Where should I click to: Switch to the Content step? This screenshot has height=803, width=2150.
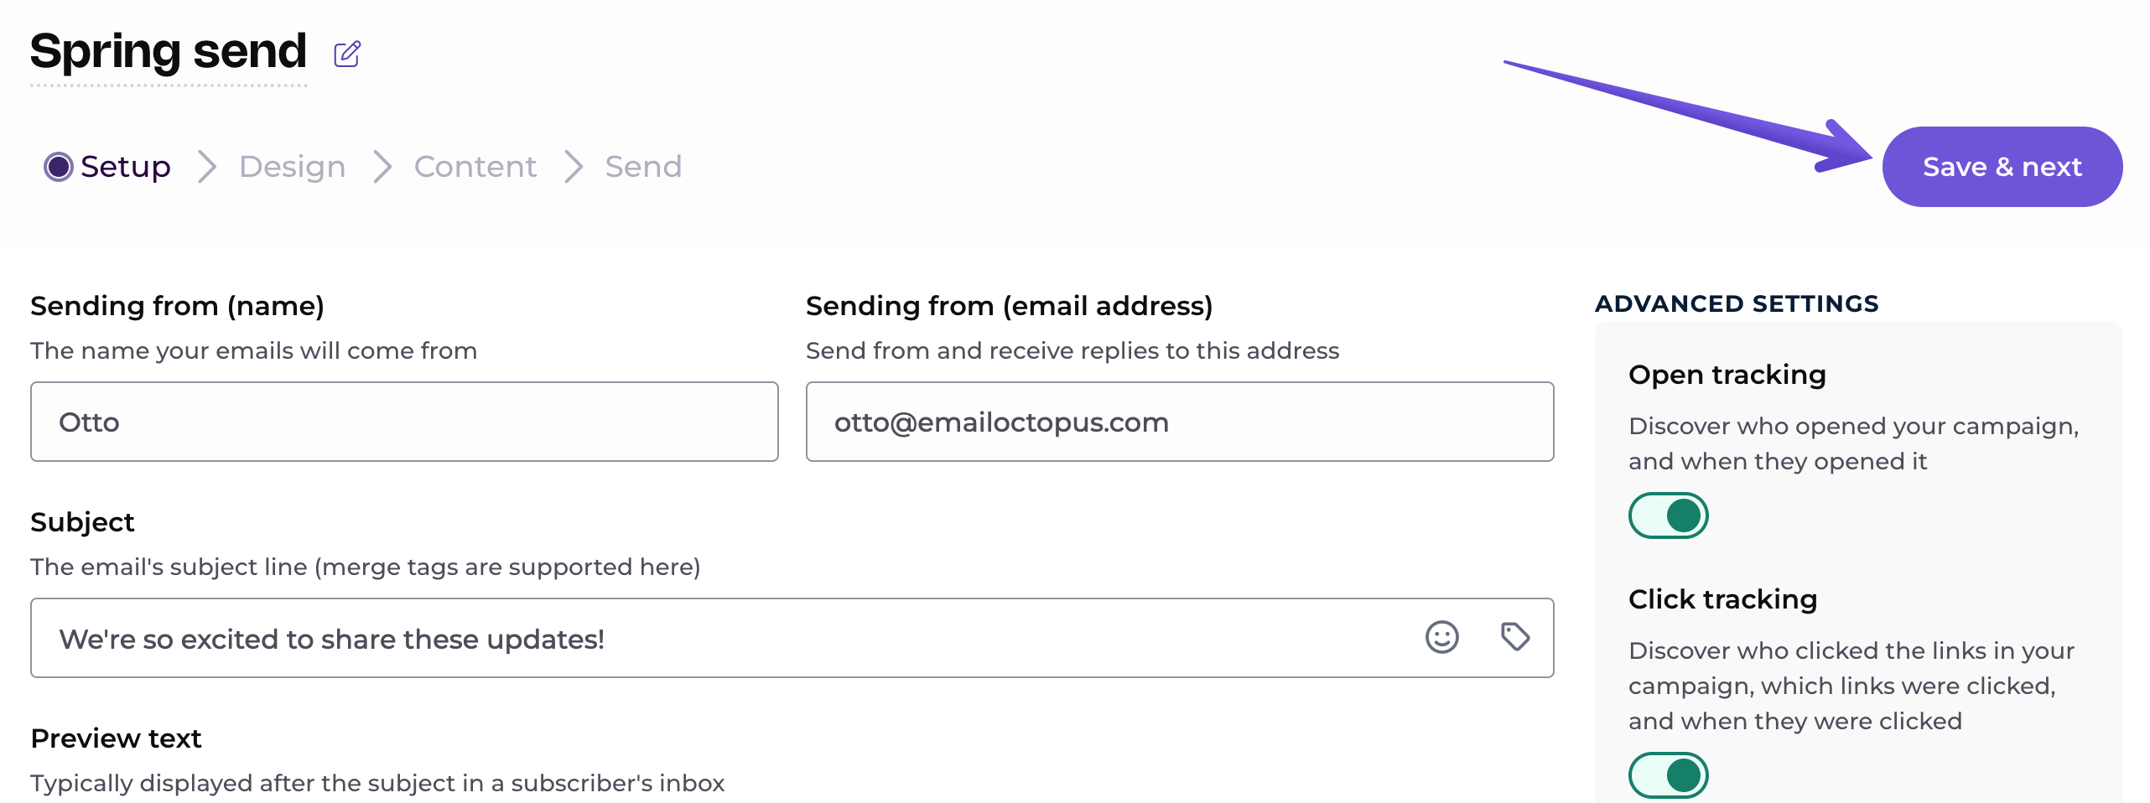pyautogui.click(x=475, y=167)
